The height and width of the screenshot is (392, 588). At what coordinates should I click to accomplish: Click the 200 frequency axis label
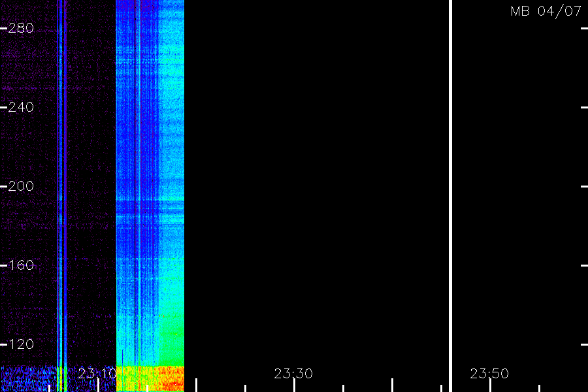coord(21,186)
